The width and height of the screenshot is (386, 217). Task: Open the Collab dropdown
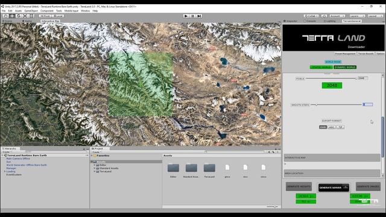point(311,16)
